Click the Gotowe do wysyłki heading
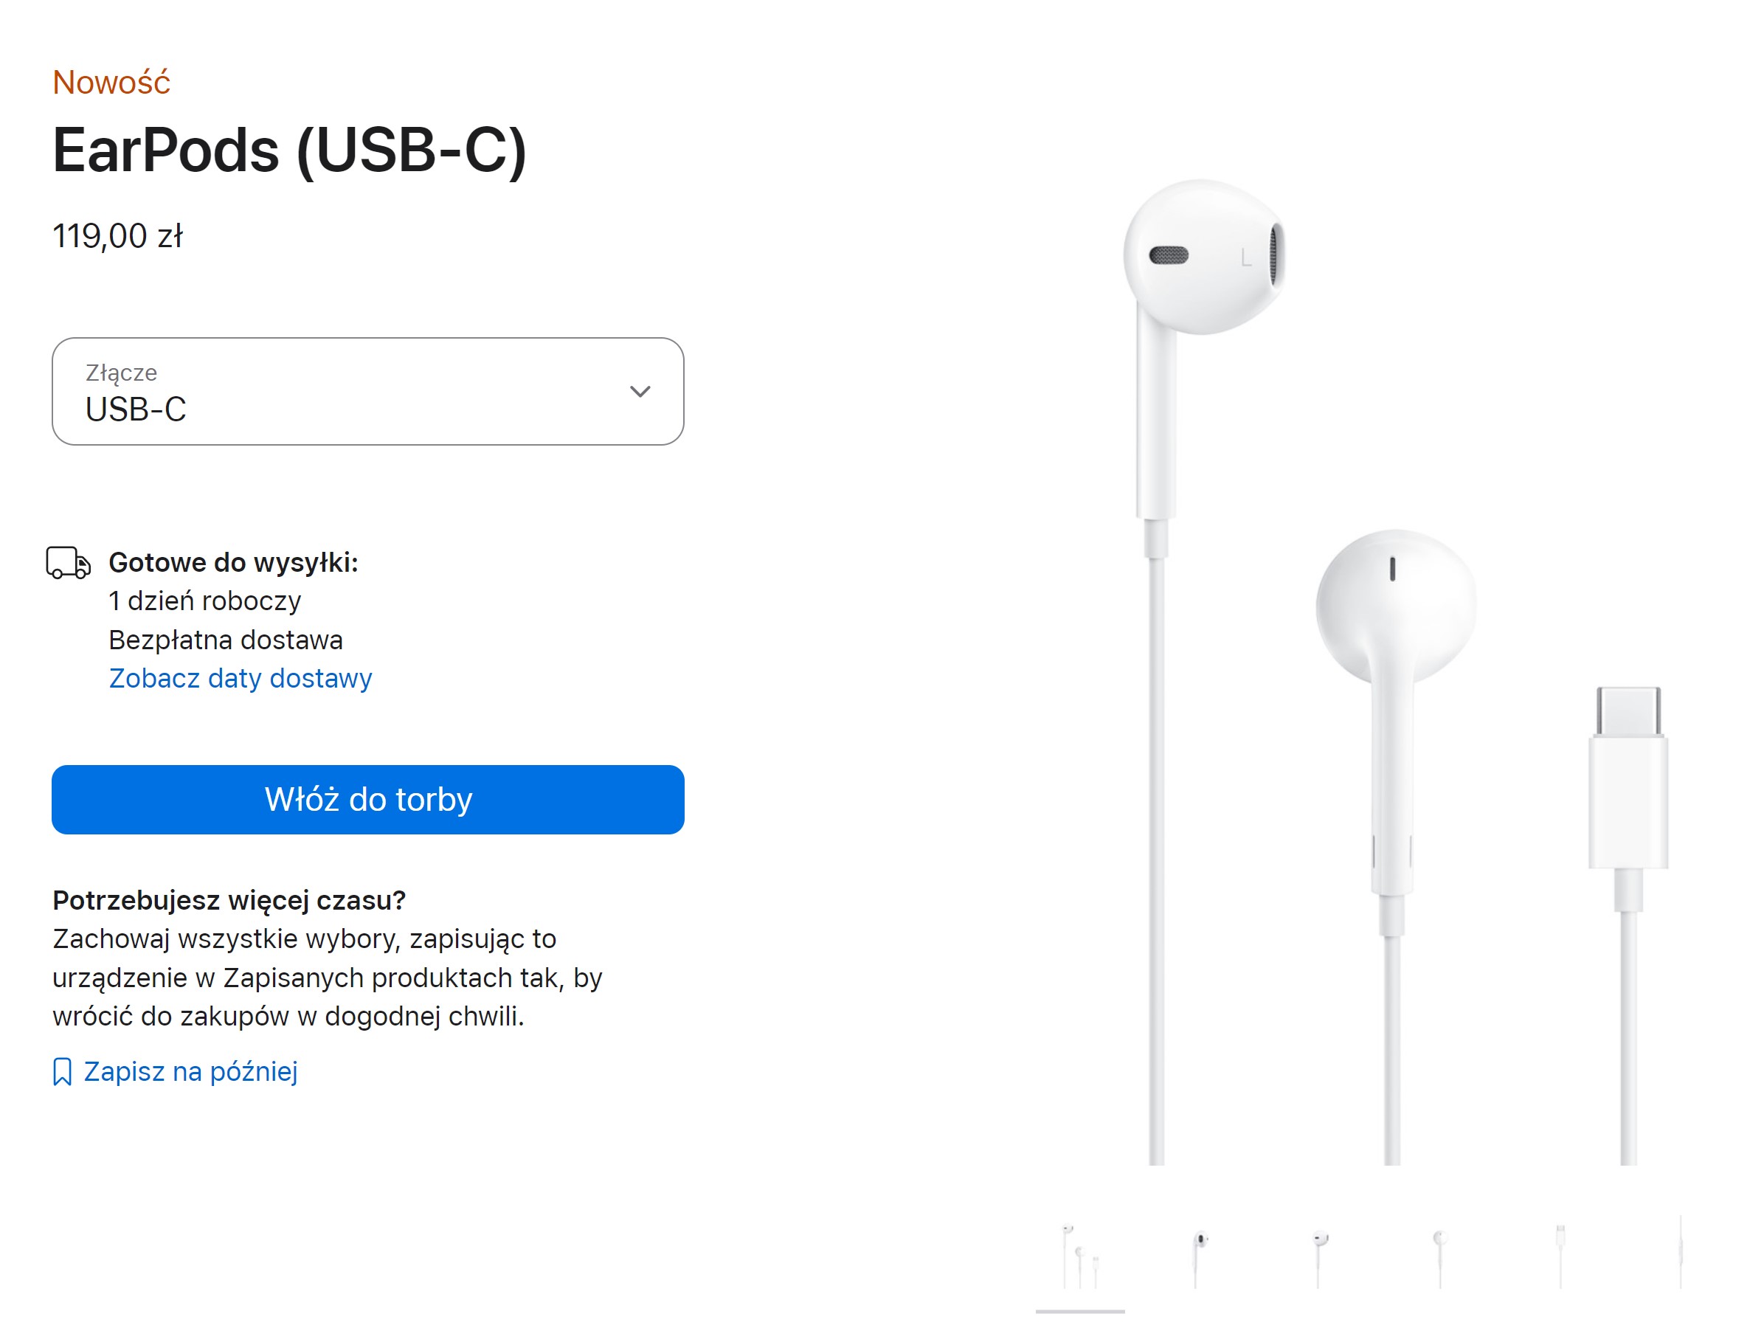This screenshot has width=1764, height=1342. tap(233, 562)
